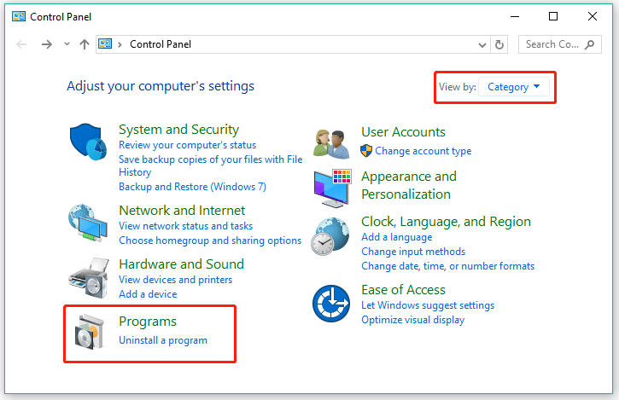Click Choose homegroup and sharing options
The height and width of the screenshot is (400, 619).
pos(210,241)
